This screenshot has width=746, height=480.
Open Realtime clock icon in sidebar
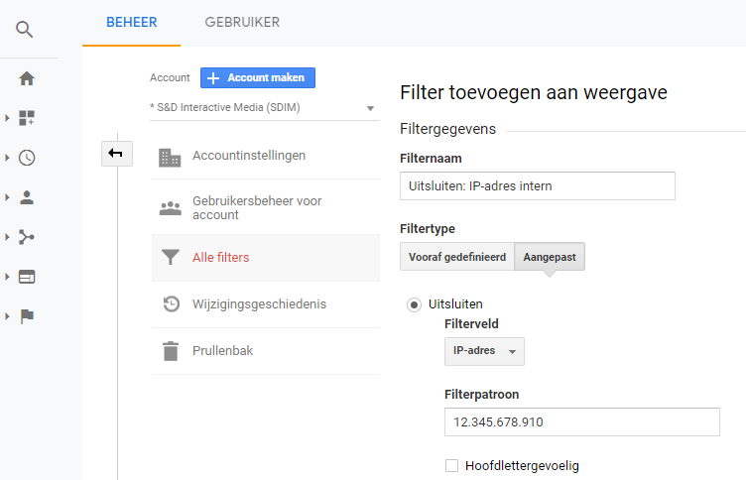[27, 158]
